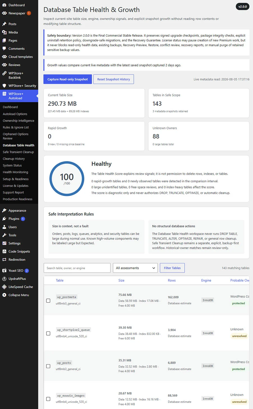
Task: Select Orphaned Options Review submenu
Action: (x=15, y=136)
